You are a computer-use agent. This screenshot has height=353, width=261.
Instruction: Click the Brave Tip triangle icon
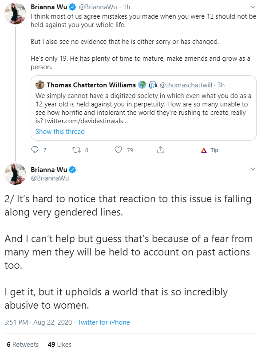point(204,150)
